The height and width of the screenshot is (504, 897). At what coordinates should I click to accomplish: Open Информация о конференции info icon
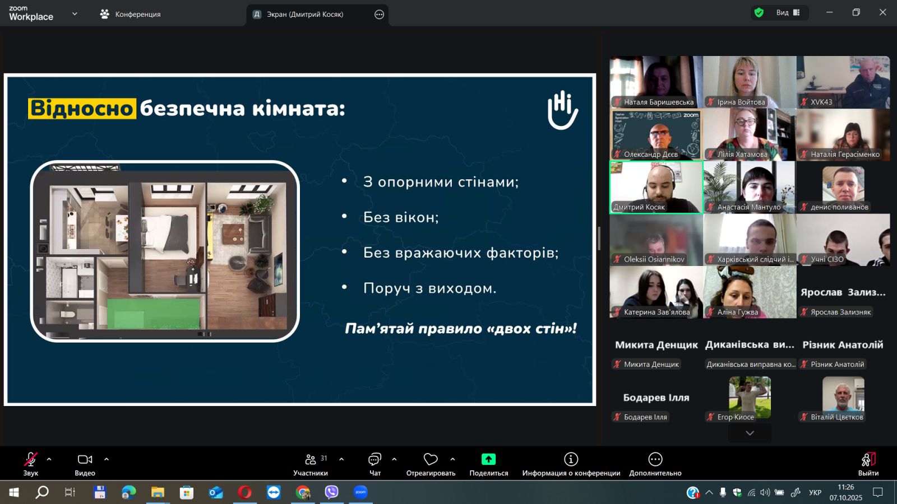click(x=571, y=460)
